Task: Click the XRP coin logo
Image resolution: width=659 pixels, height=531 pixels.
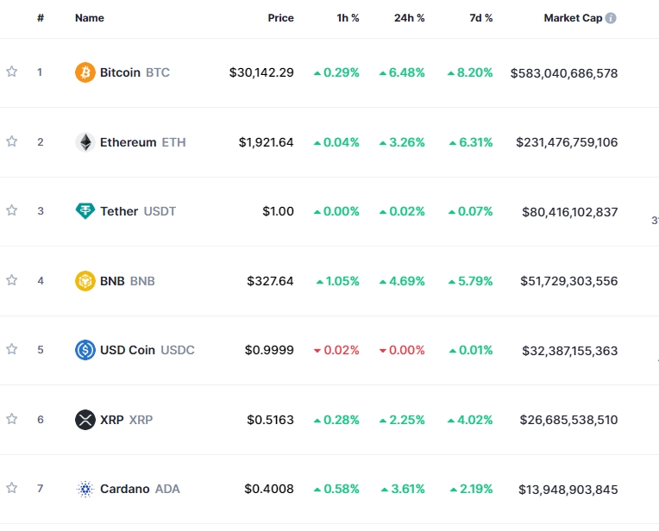Action: click(x=85, y=420)
